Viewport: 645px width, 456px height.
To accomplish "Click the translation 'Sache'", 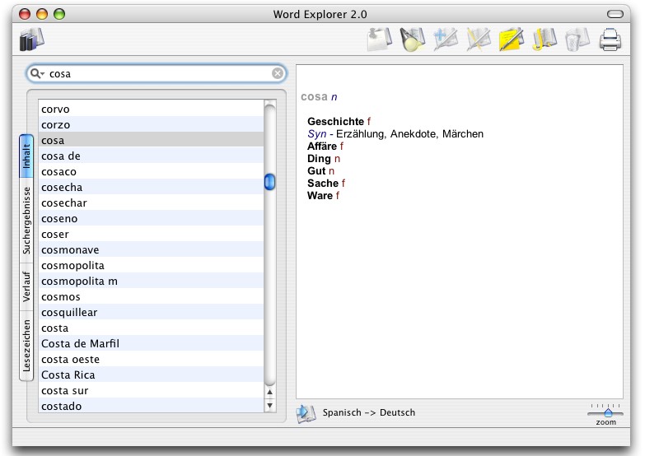I will pyautogui.click(x=323, y=183).
